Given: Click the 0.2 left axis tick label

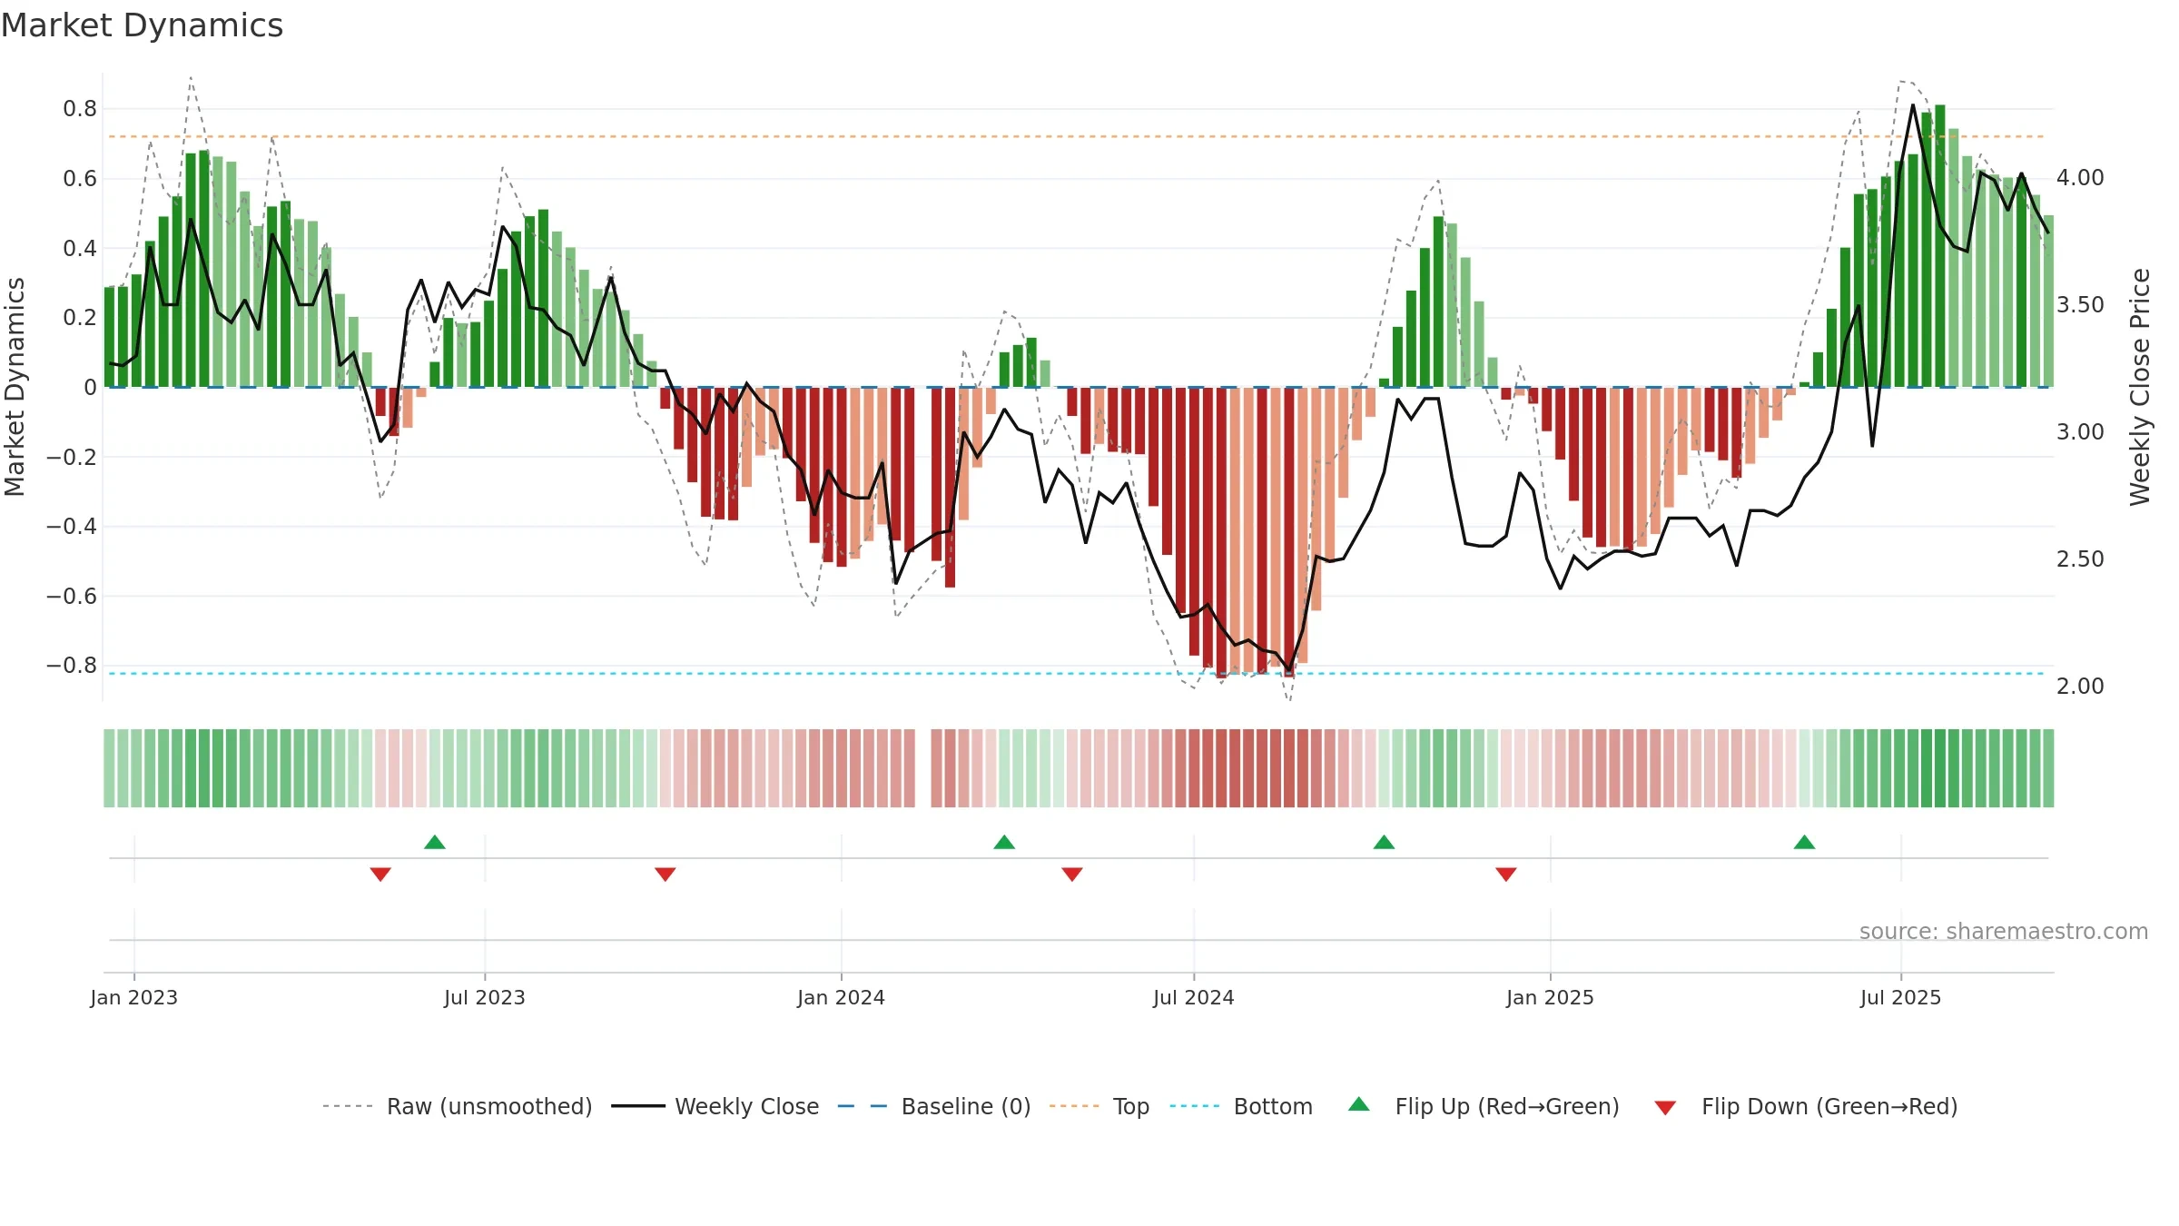Looking at the screenshot, I should click(80, 318).
